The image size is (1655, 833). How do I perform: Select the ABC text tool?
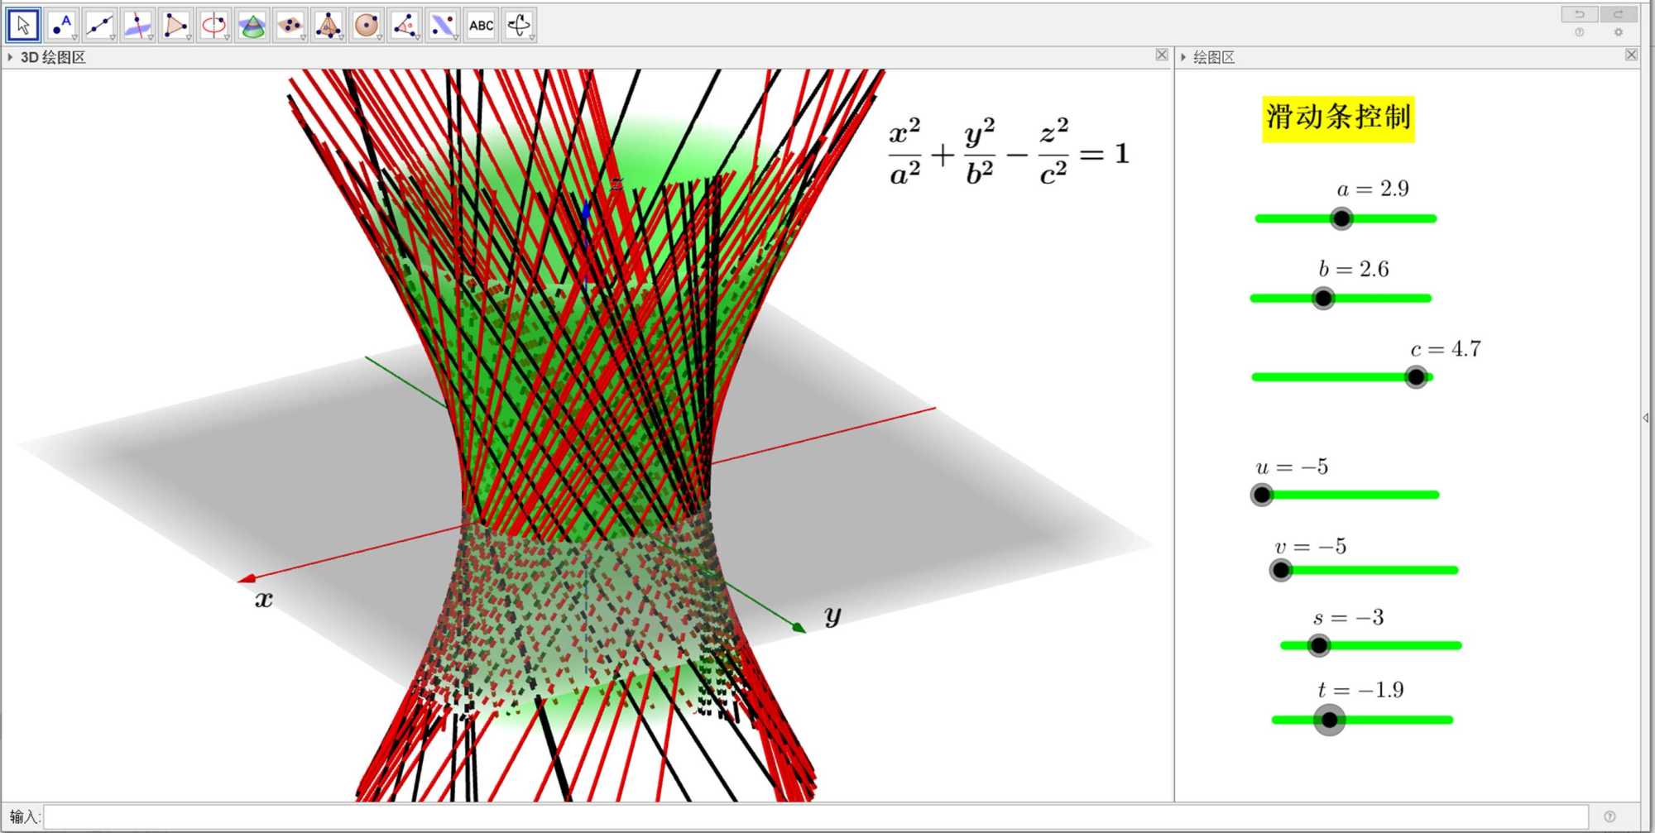click(x=481, y=26)
